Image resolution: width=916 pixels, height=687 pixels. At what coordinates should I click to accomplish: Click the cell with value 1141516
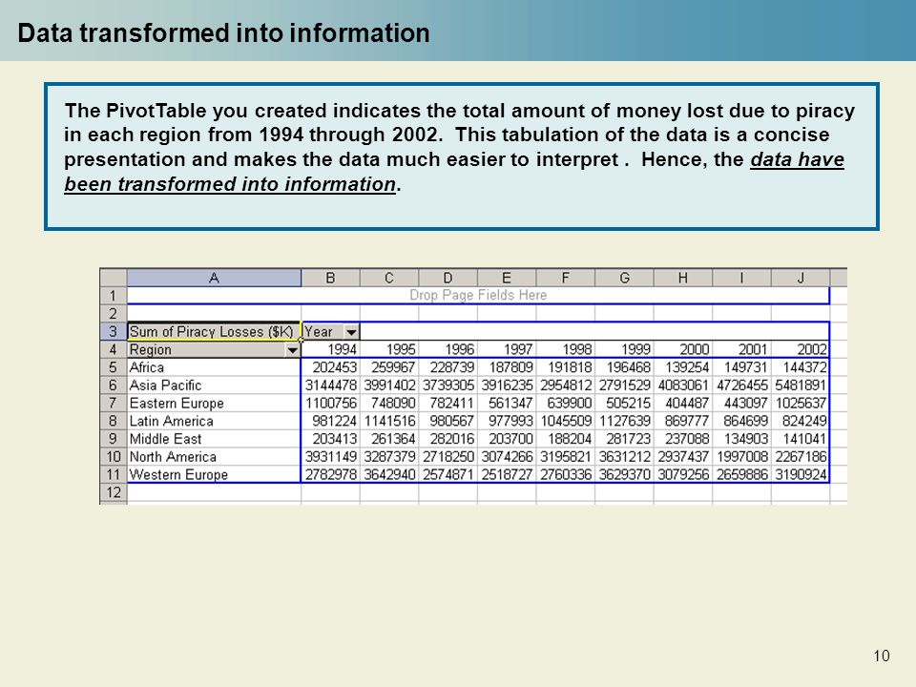point(389,421)
